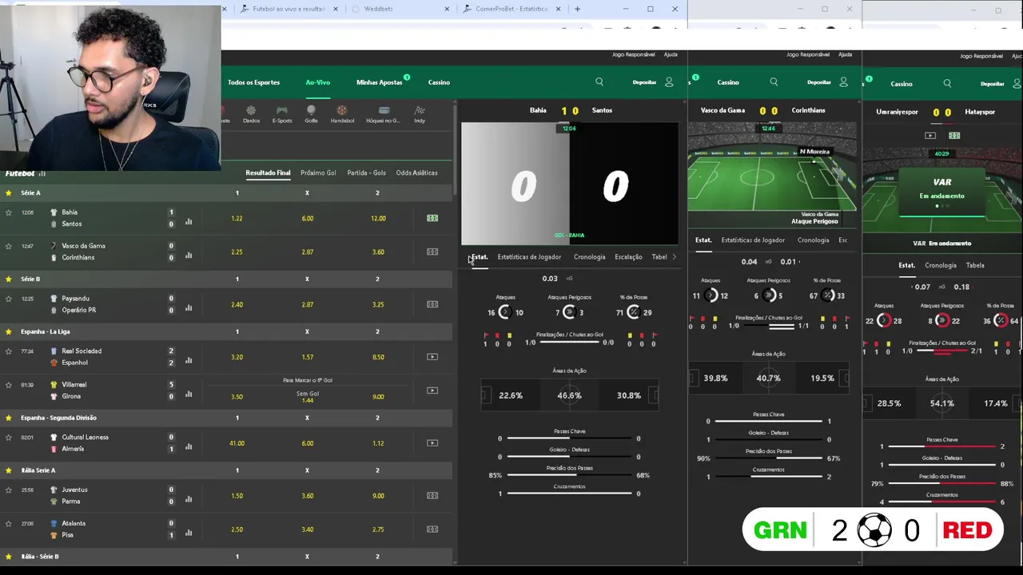1023x575 pixels.
Task: Open stats chart icon for Paysandu match
Action: click(x=189, y=308)
